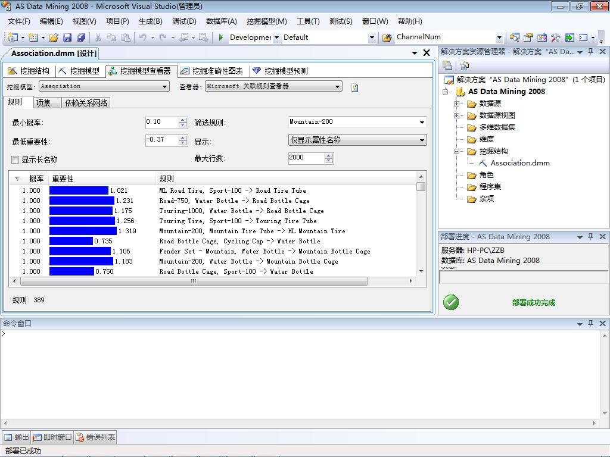Click the rules list horizontal scrollbar thumb
This screenshot has width=610, height=457.
194,281
